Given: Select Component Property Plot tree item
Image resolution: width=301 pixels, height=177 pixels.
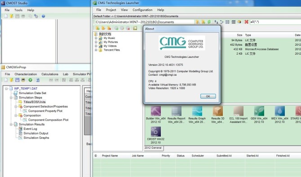Looking at the screenshot, I should [x=45, y=111].
